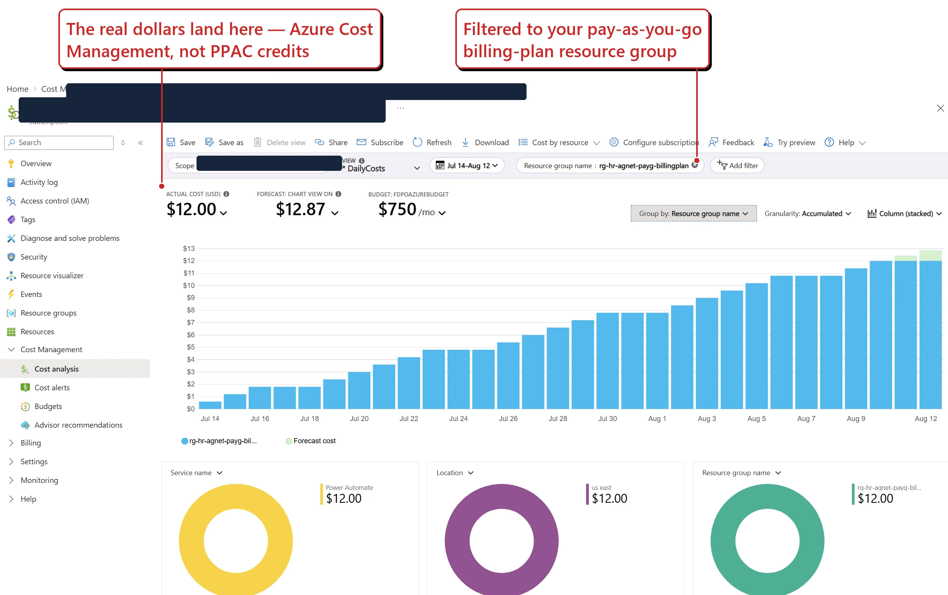The image size is (948, 595).
Task: Click the Configure subscription gear icon
Action: point(613,142)
